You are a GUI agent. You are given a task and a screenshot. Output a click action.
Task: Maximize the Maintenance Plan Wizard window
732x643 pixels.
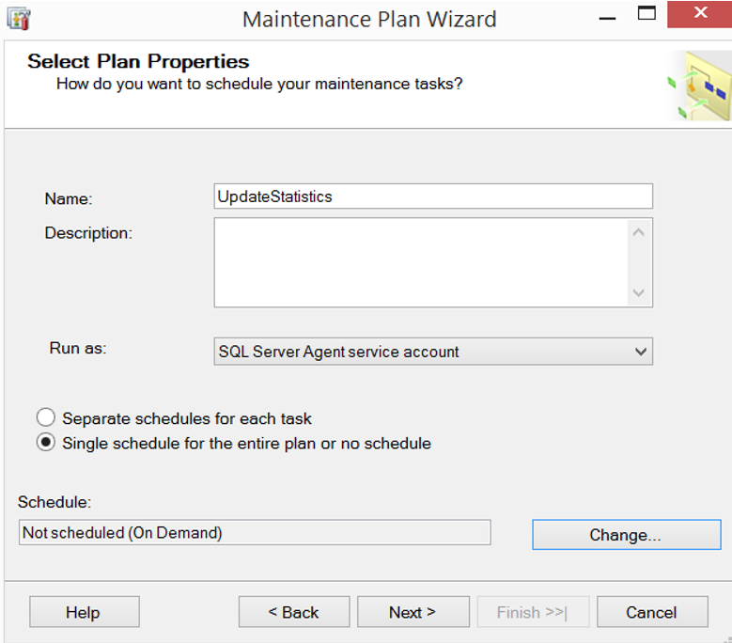[x=646, y=13]
